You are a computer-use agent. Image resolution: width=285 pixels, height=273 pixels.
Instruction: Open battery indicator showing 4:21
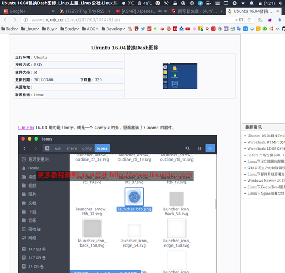click(267, 3)
